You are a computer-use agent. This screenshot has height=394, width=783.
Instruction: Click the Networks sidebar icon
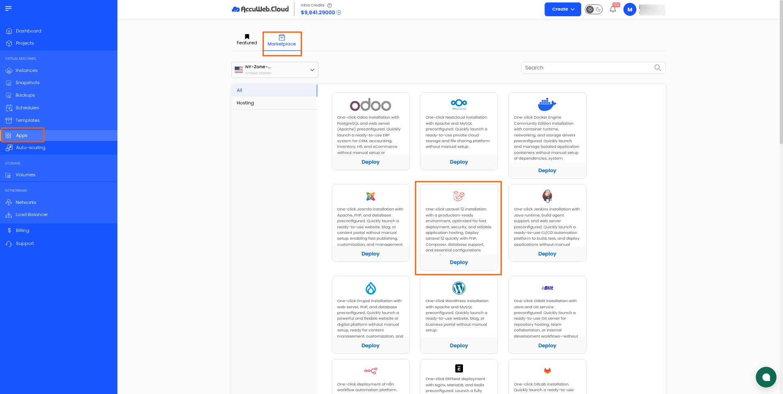point(9,202)
